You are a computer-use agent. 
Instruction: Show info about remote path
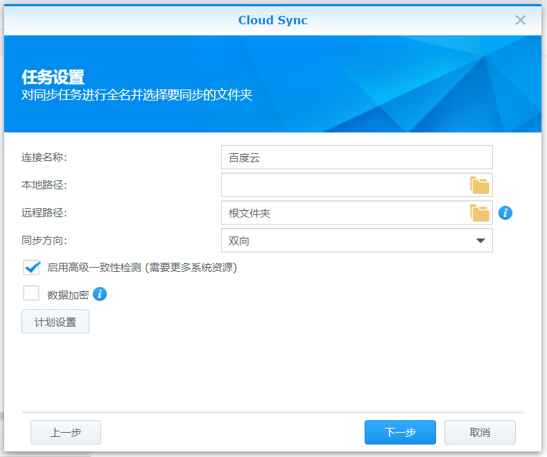tap(505, 213)
